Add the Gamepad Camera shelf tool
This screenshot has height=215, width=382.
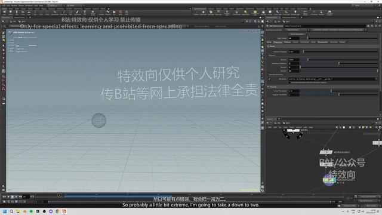point(329,12)
